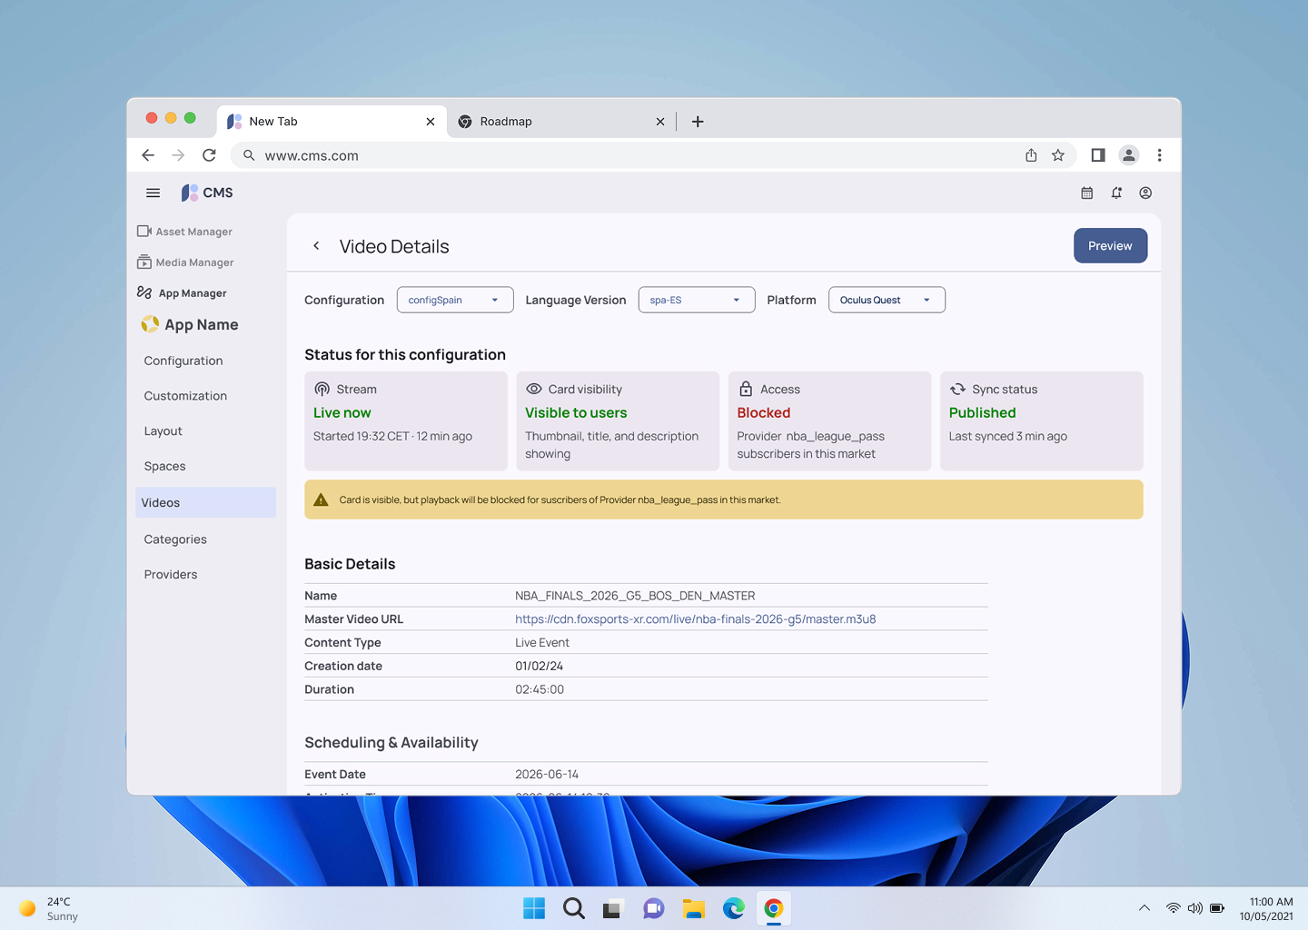Click the back chevron beside Video Details
The height and width of the screenshot is (930, 1308).
point(316,246)
